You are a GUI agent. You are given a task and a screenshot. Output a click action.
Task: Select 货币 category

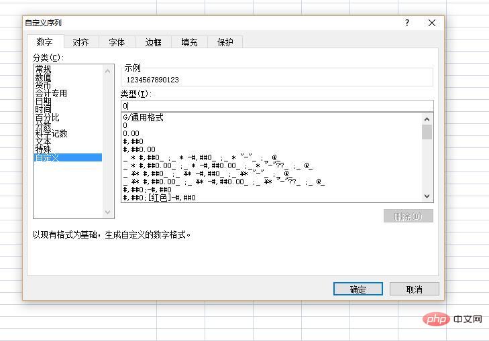pyautogui.click(x=68, y=85)
